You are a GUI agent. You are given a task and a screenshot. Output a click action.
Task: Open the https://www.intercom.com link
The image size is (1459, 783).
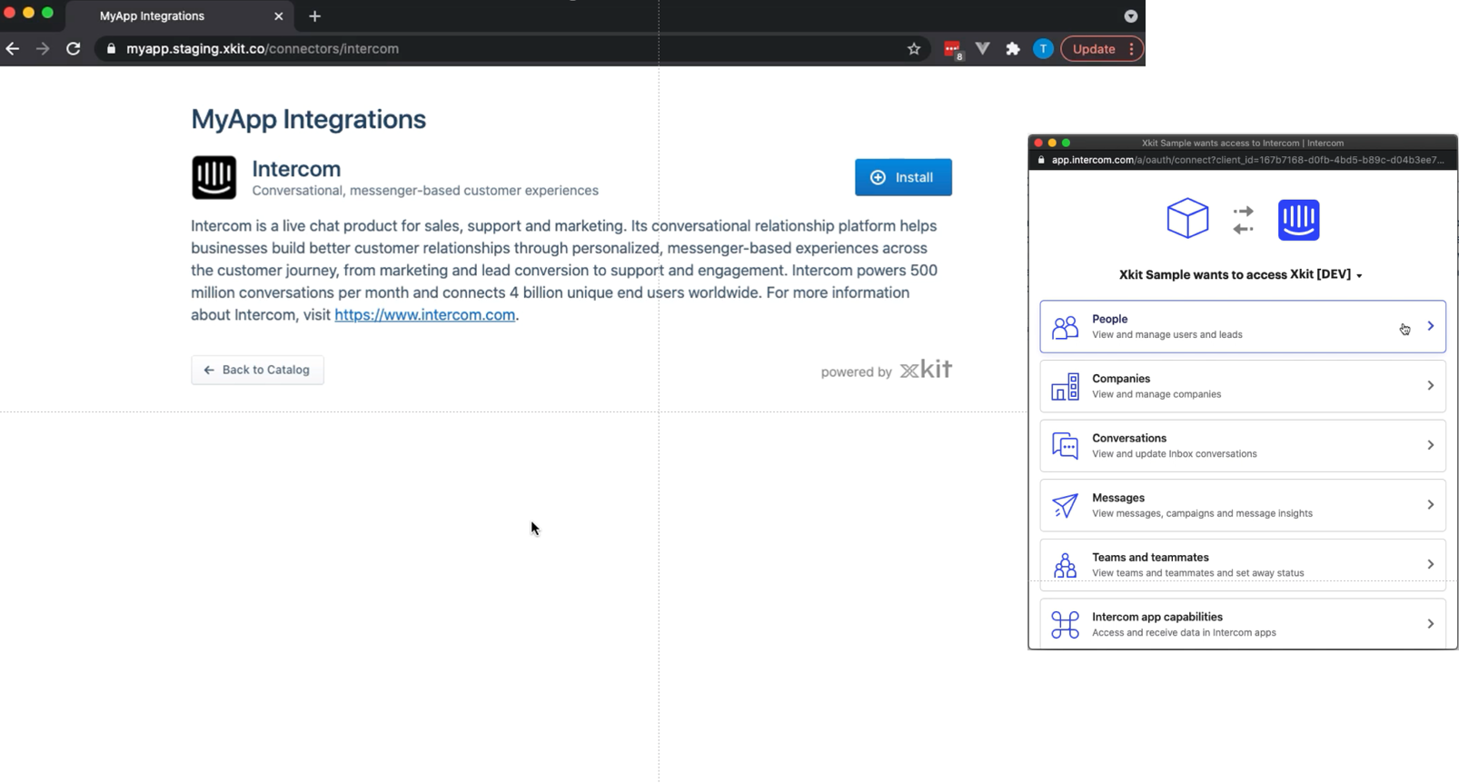(424, 315)
